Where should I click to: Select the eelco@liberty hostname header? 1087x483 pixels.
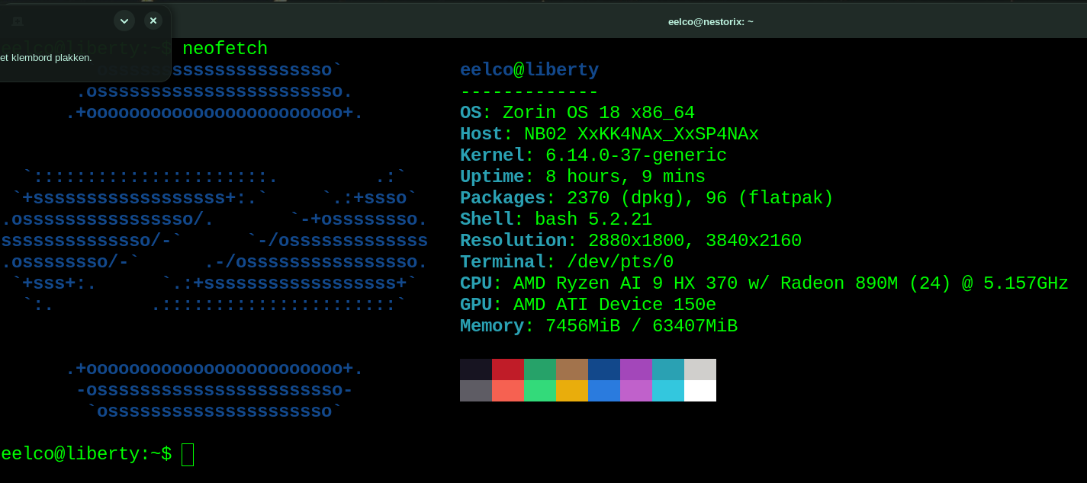pos(529,69)
